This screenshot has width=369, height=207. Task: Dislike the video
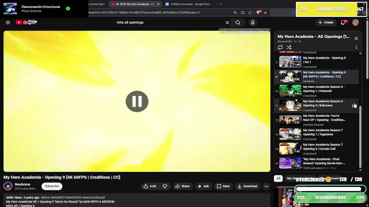(165, 186)
